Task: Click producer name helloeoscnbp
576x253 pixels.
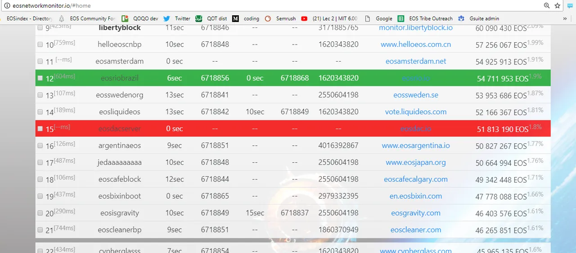Action: 120,44
